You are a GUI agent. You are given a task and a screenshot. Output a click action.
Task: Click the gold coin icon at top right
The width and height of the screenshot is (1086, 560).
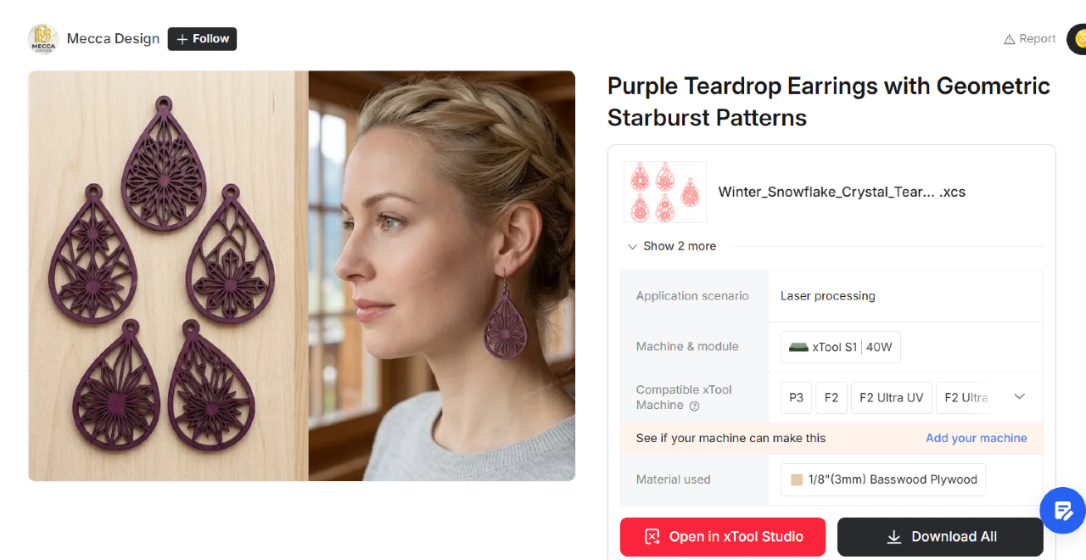tap(1078, 39)
